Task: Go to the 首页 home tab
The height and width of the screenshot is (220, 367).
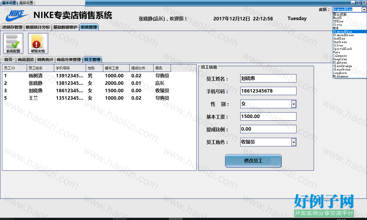Action: [8, 60]
